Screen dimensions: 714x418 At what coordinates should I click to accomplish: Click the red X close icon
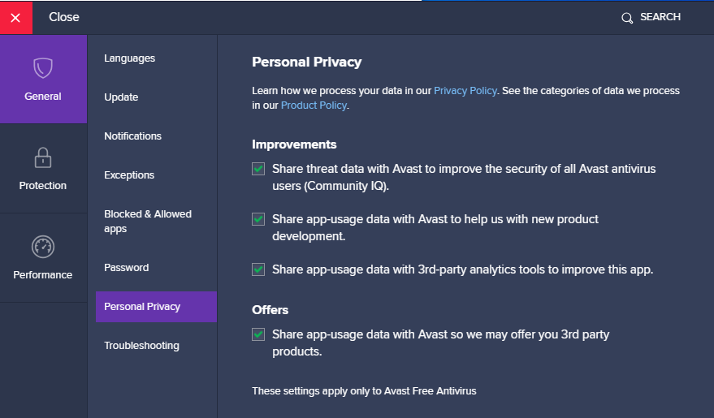coord(15,17)
